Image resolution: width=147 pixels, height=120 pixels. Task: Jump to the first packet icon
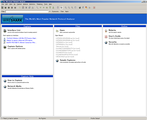(50, 7)
